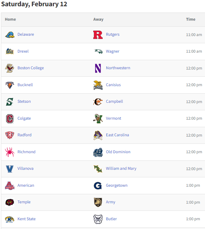
Task: Select the Butler bulldog logo
Action: click(x=98, y=219)
